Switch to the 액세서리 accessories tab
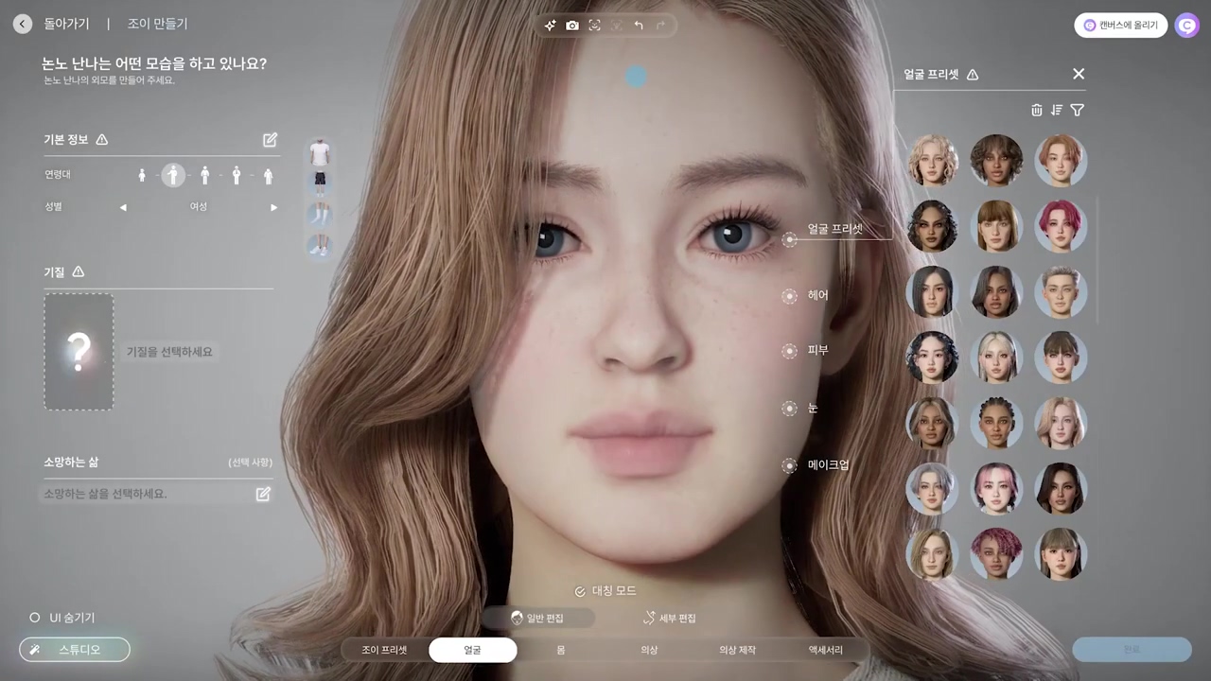 (825, 650)
